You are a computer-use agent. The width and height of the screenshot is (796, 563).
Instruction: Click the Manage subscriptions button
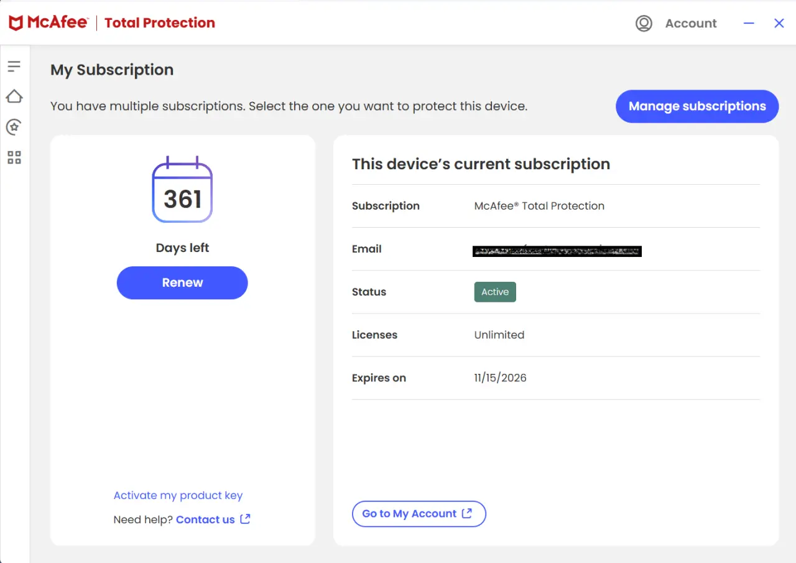[697, 106]
